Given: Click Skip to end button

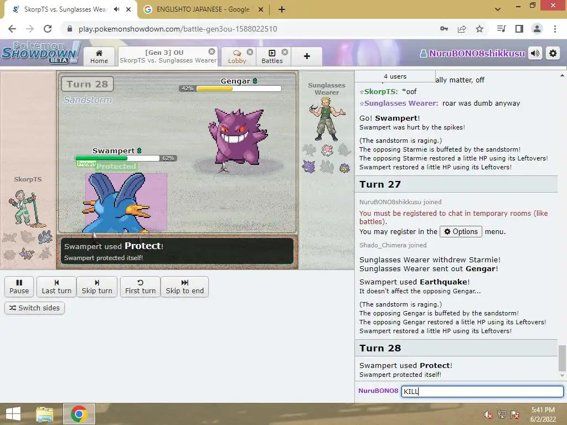Looking at the screenshot, I should (185, 287).
